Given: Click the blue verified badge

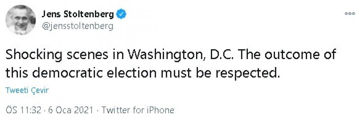Looking at the screenshot, I should 121,14.
